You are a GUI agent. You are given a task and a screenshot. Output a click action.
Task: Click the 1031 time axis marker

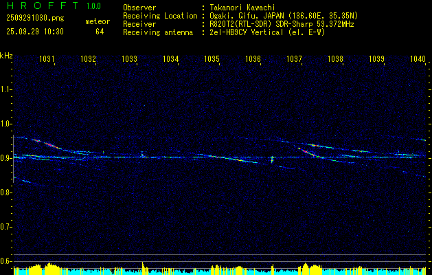click(47, 58)
